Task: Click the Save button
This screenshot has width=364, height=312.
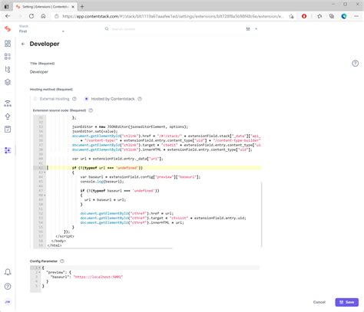Action: point(346,302)
